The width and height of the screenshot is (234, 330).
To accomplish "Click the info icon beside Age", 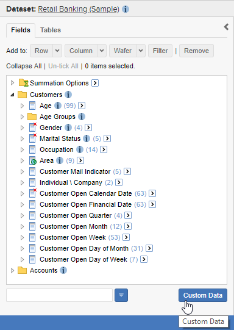I will tap(58, 106).
